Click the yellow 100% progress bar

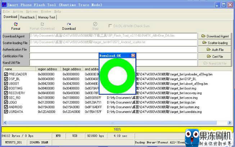pyautogui.click(x=117, y=129)
